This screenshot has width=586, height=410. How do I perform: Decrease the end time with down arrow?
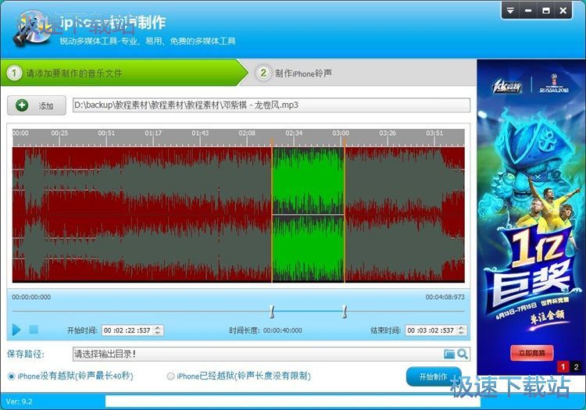(x=462, y=333)
